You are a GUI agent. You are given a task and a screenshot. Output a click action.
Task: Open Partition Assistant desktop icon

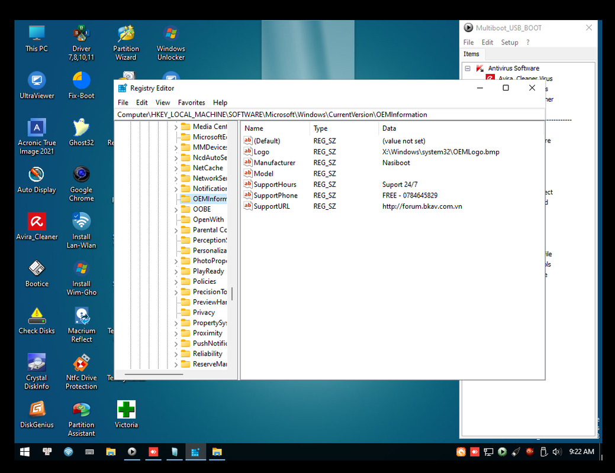tap(81, 419)
